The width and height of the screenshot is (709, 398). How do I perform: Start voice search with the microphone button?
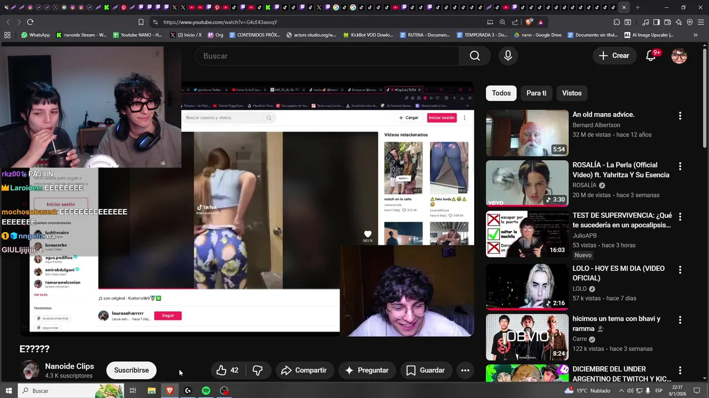pyautogui.click(x=508, y=56)
